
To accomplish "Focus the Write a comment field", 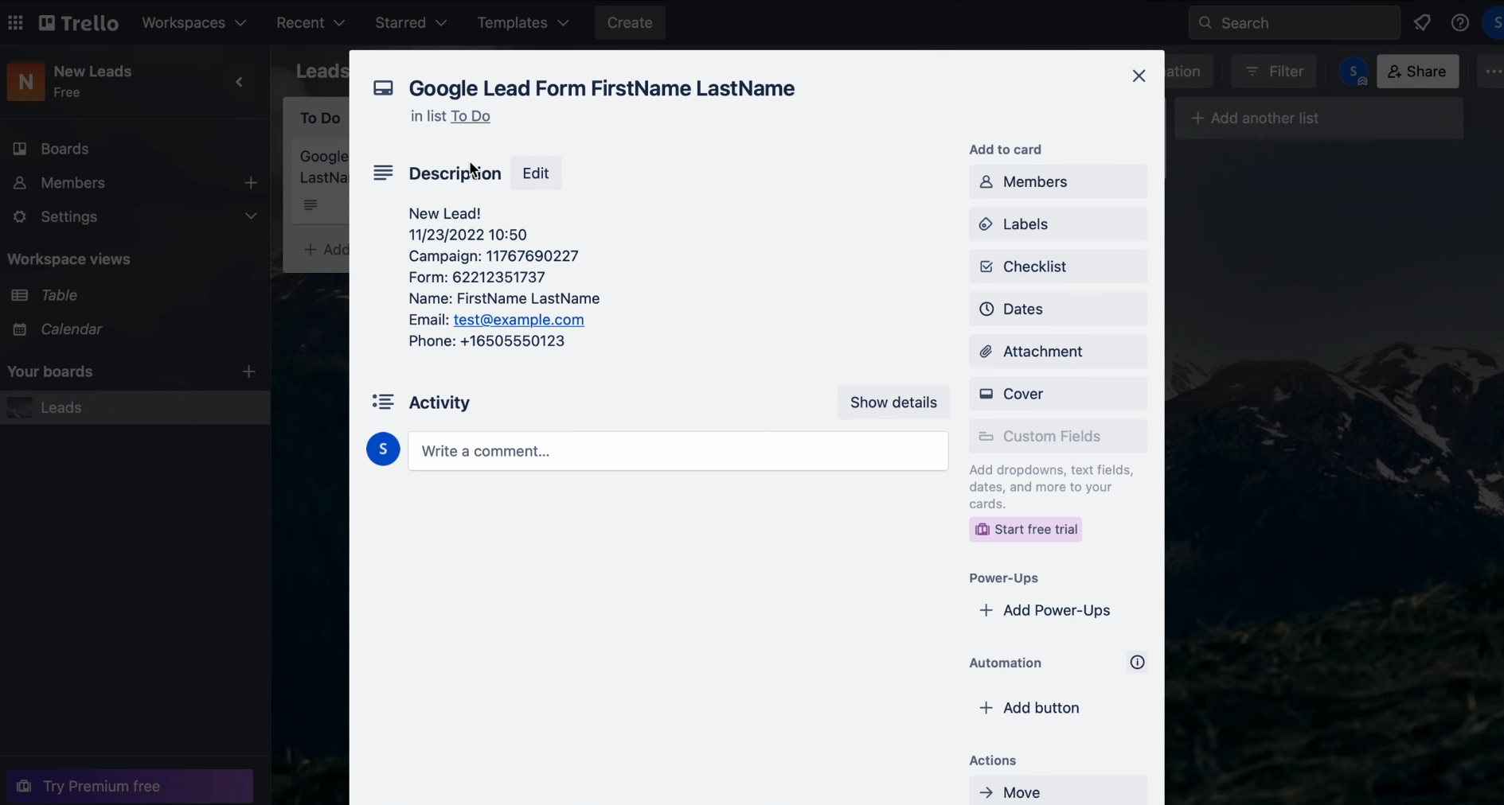I will pyautogui.click(x=678, y=451).
